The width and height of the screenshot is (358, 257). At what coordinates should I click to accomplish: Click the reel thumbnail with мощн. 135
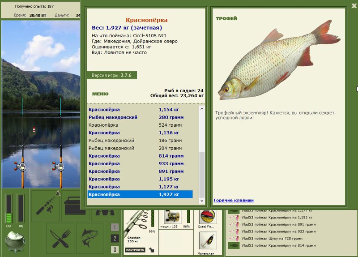point(172,217)
